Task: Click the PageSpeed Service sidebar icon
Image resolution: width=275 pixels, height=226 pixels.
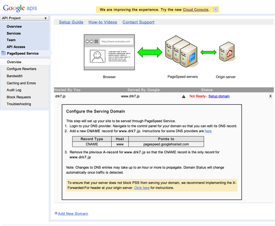Action: pos(3,53)
